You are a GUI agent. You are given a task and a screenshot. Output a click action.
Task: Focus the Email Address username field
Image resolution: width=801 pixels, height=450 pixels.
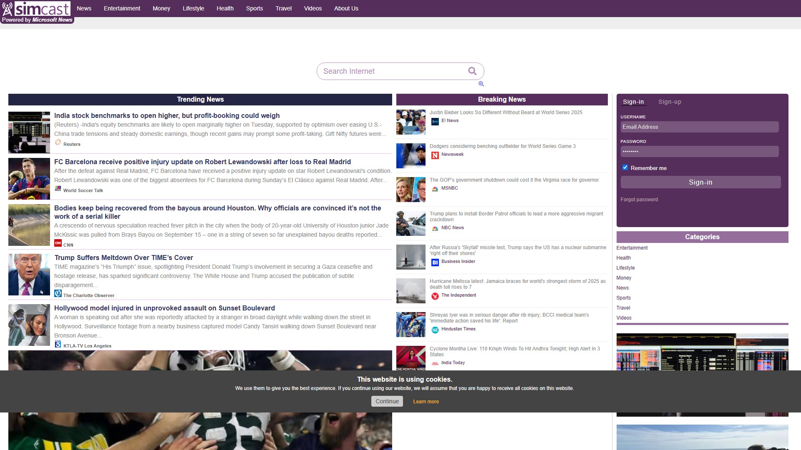click(699, 127)
